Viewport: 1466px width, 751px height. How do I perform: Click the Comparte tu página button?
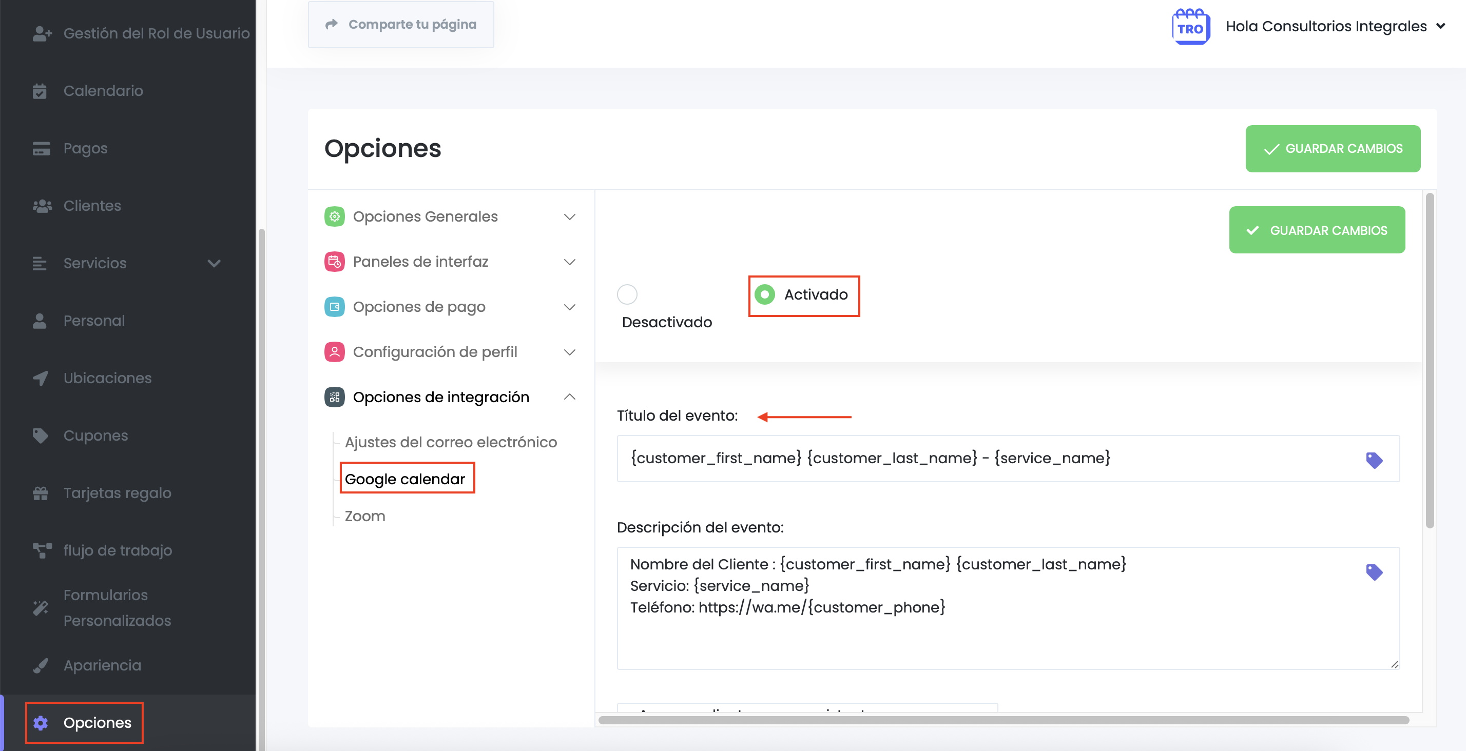[401, 25]
